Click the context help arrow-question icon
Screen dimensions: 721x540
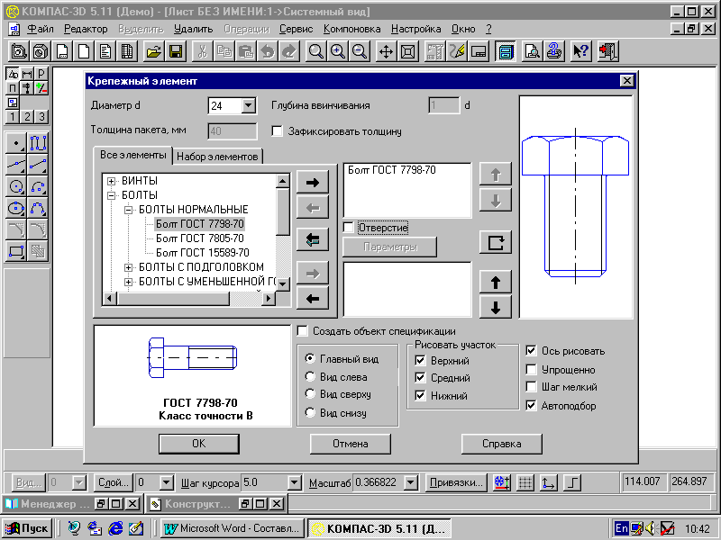[580, 51]
